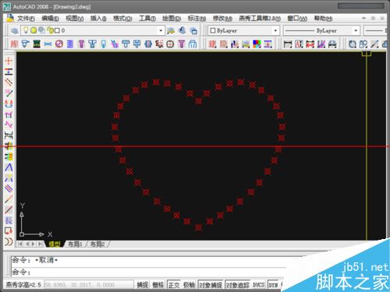Click the last-tab navigation arrow
The width and height of the screenshot is (390, 292).
click(40, 244)
